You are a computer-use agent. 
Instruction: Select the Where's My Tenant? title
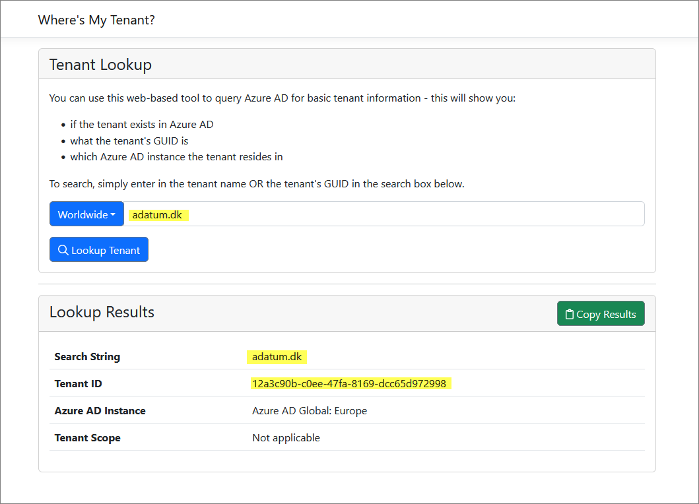click(96, 20)
